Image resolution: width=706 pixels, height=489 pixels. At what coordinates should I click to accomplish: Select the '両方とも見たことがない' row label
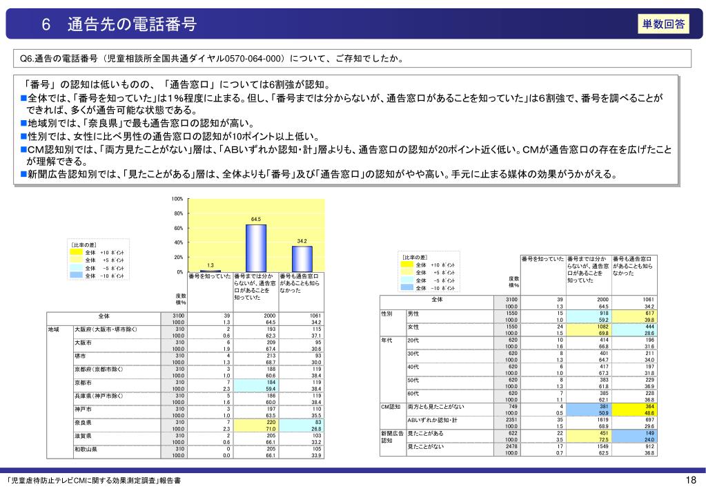click(435, 407)
